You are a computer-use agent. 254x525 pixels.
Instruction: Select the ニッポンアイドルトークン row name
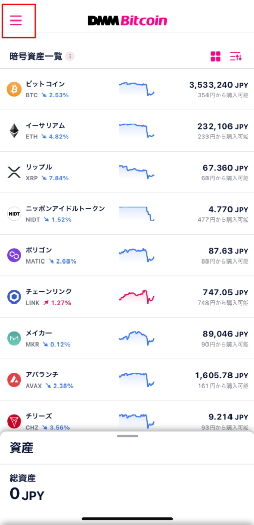click(65, 209)
